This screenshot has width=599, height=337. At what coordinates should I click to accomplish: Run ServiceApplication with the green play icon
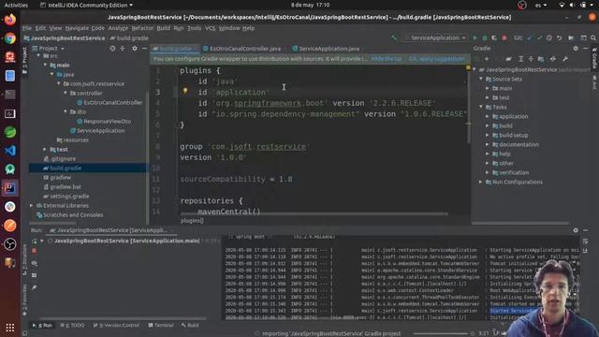point(475,37)
